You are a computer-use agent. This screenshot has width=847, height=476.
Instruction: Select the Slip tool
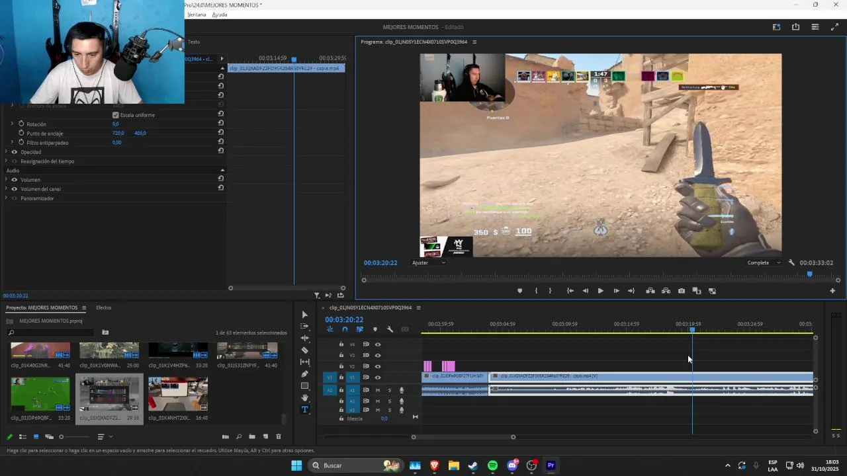pyautogui.click(x=304, y=362)
